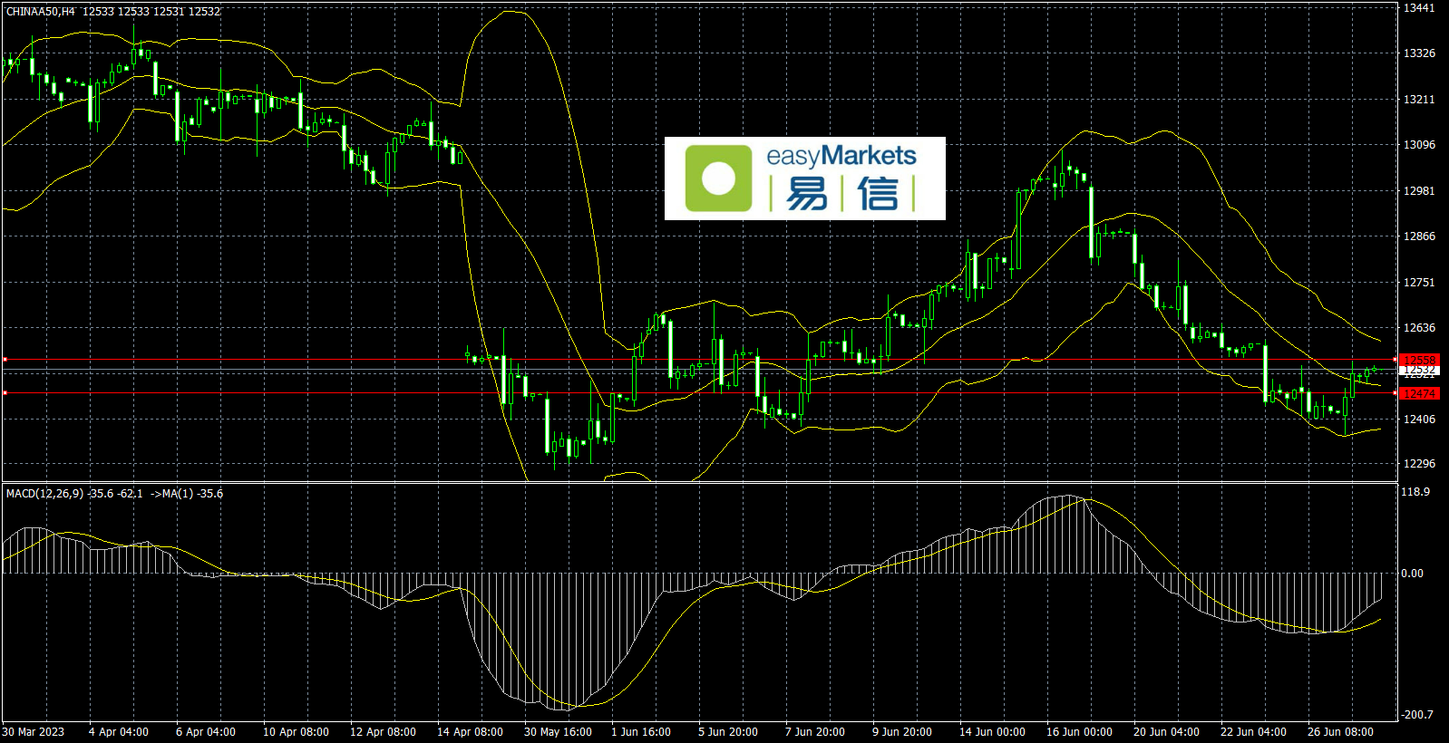Click the 7 Jun 20:00 time label
This screenshot has width=1449, height=743.
(x=815, y=732)
